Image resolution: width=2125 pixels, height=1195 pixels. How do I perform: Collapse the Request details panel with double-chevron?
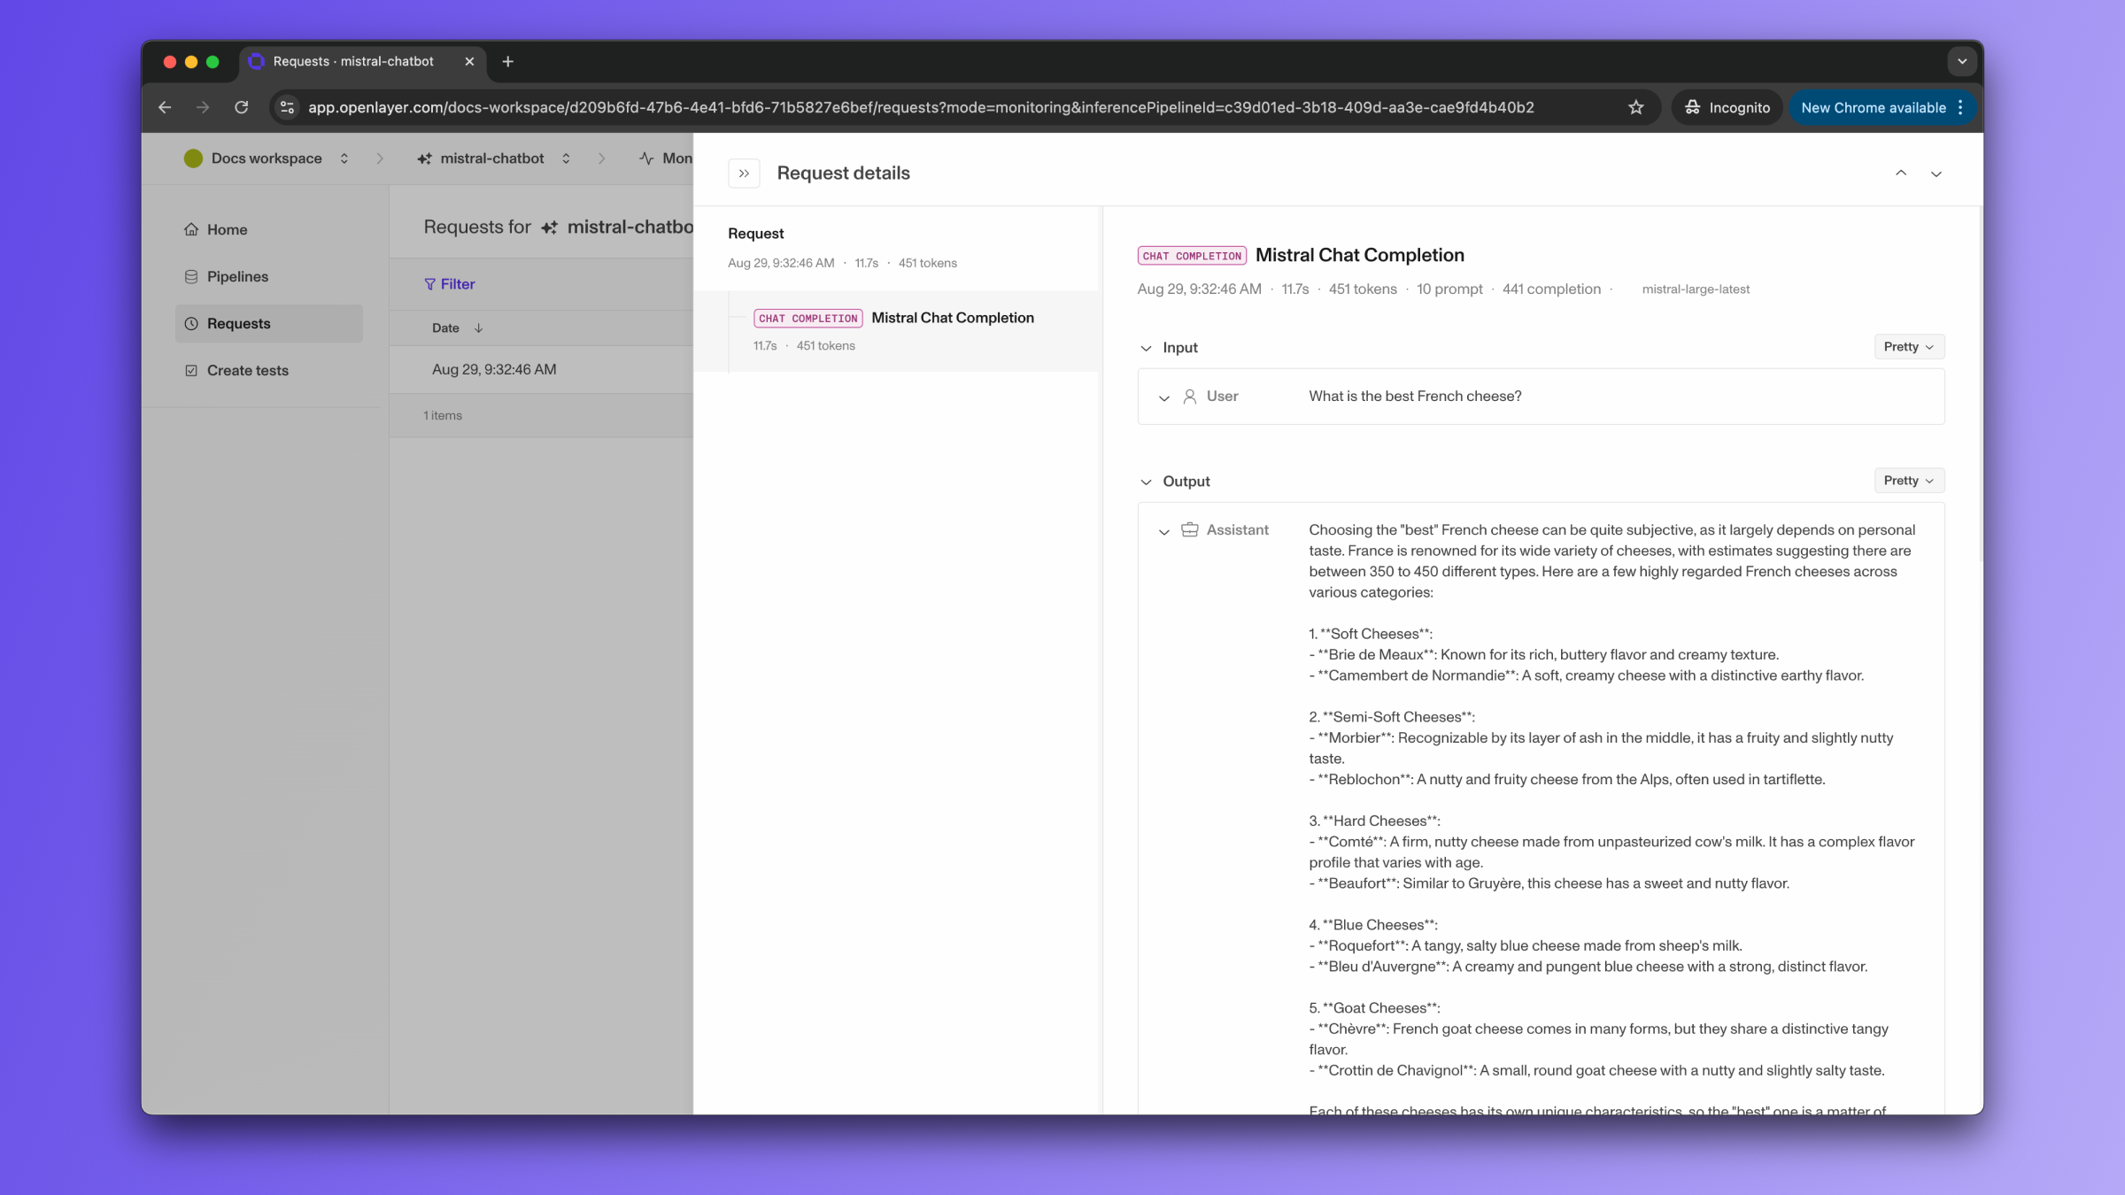(744, 173)
